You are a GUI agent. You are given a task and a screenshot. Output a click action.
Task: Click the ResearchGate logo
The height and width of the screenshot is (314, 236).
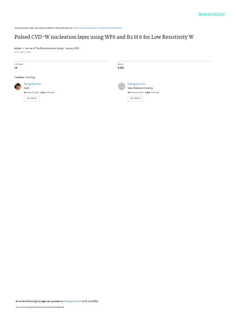(212, 14)
